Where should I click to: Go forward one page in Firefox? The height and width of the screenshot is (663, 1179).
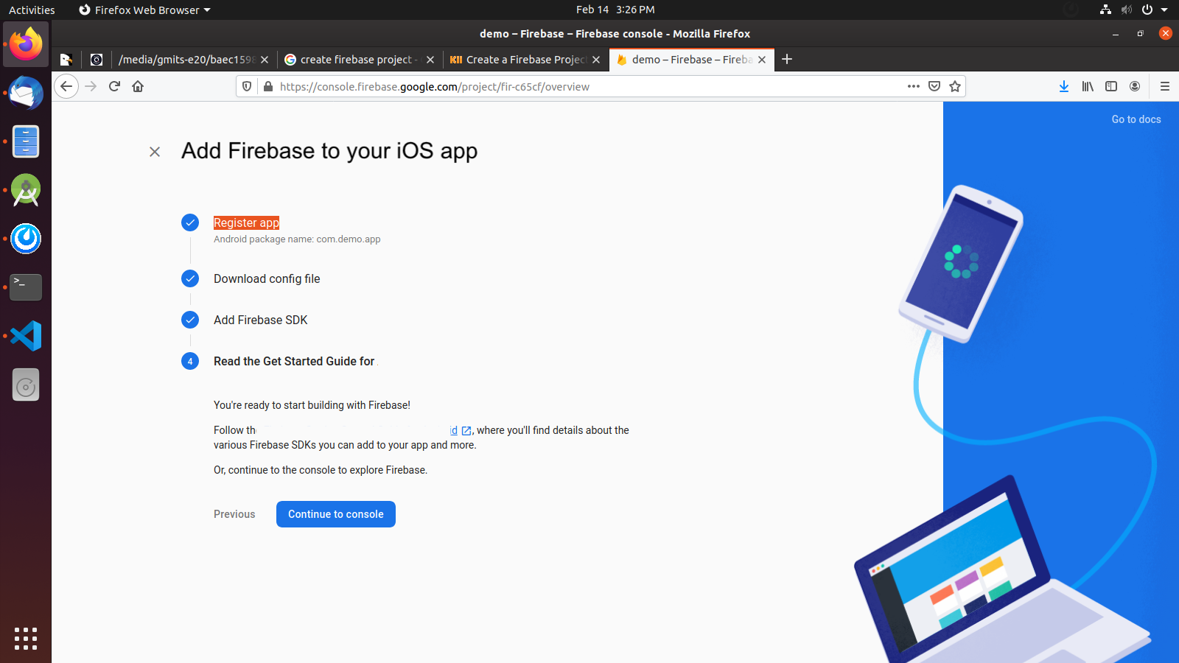coord(91,86)
